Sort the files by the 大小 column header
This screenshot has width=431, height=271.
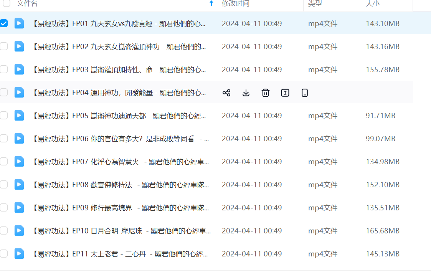372,3
